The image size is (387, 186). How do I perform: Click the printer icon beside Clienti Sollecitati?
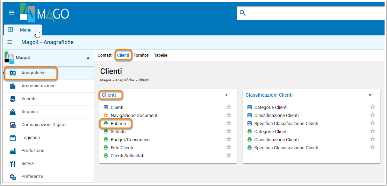tap(106, 156)
